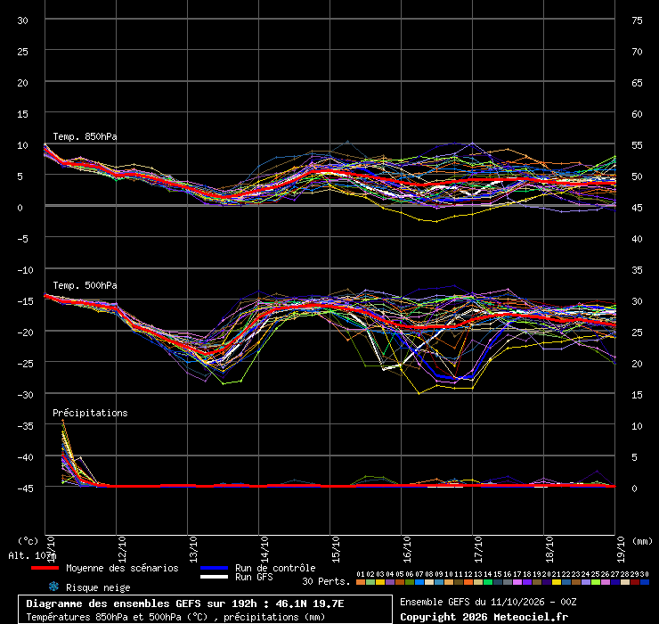This screenshot has height=624, width=659.
Task: Click the -10 value on temperature axis
Action: click(25, 270)
